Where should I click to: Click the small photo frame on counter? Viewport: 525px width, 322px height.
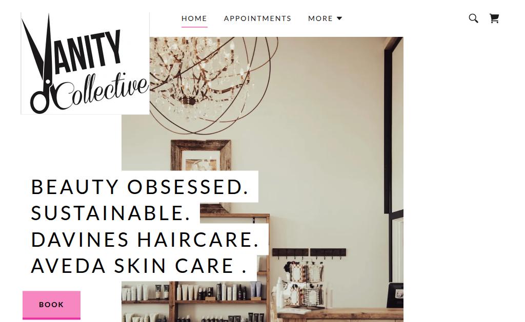395,295
